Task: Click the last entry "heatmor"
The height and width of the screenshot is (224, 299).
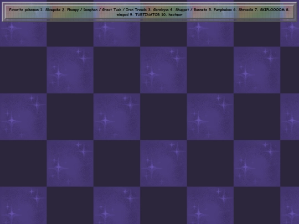Action: pos(175,15)
